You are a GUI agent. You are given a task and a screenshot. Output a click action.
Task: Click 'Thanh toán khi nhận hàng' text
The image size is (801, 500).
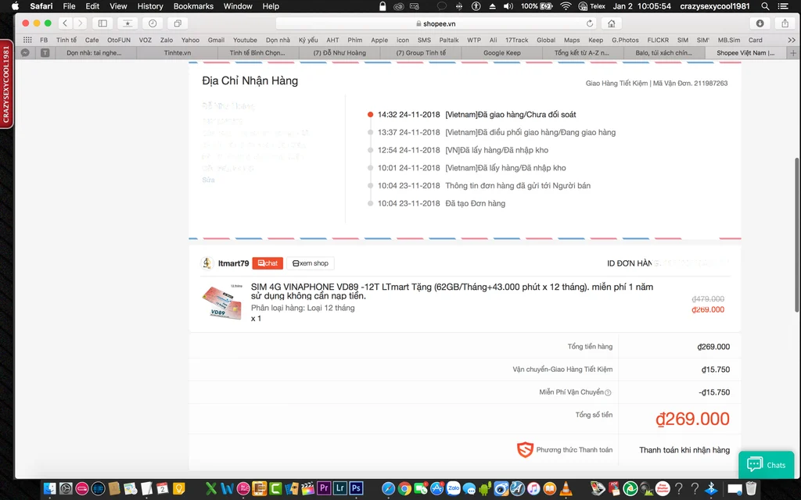pos(684,450)
